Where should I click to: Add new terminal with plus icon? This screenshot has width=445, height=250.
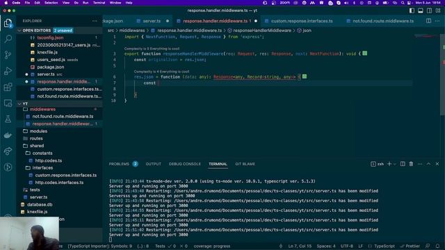point(389,164)
